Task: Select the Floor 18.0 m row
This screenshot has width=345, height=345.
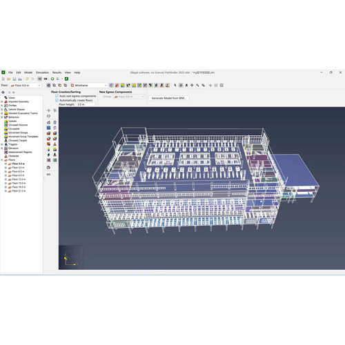Action: pyautogui.click(x=19, y=187)
